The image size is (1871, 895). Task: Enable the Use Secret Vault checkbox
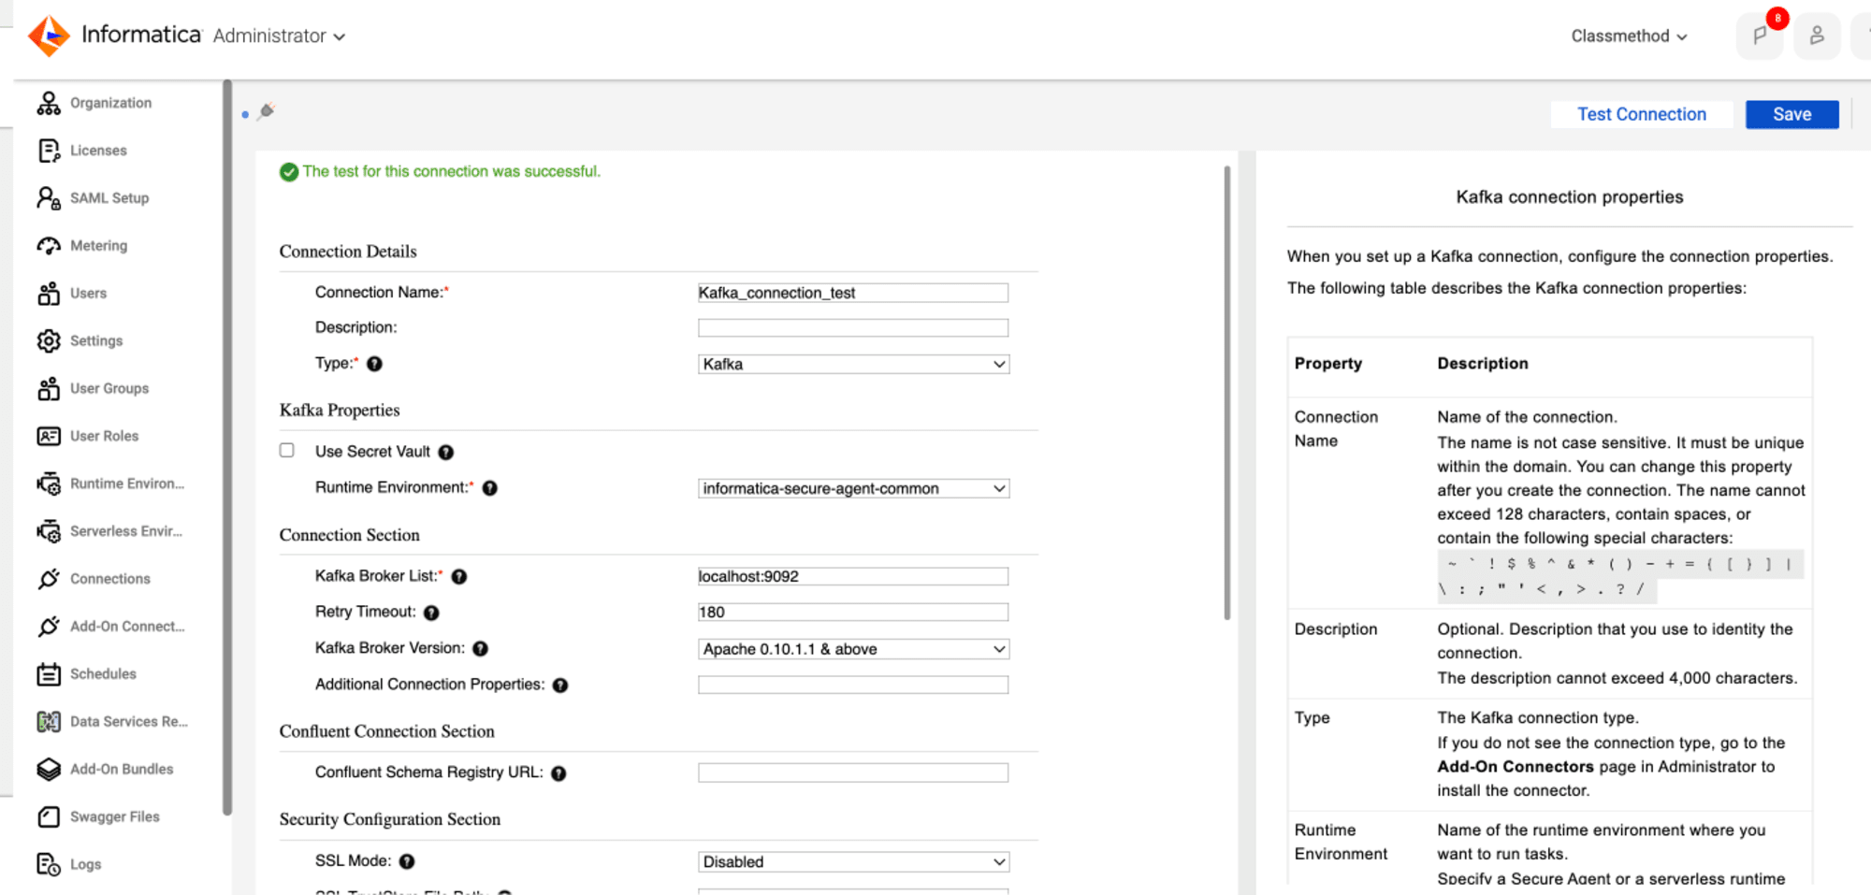(x=287, y=451)
